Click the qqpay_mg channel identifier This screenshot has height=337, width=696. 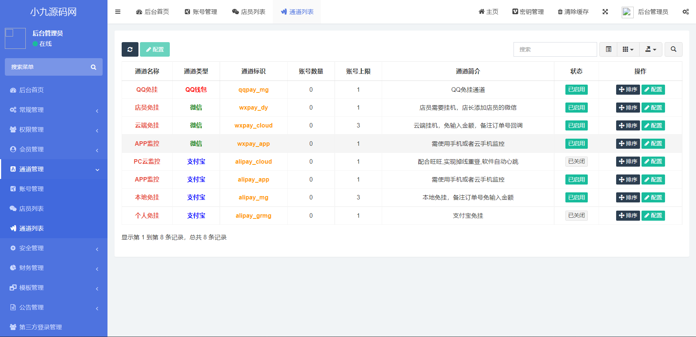click(x=253, y=89)
